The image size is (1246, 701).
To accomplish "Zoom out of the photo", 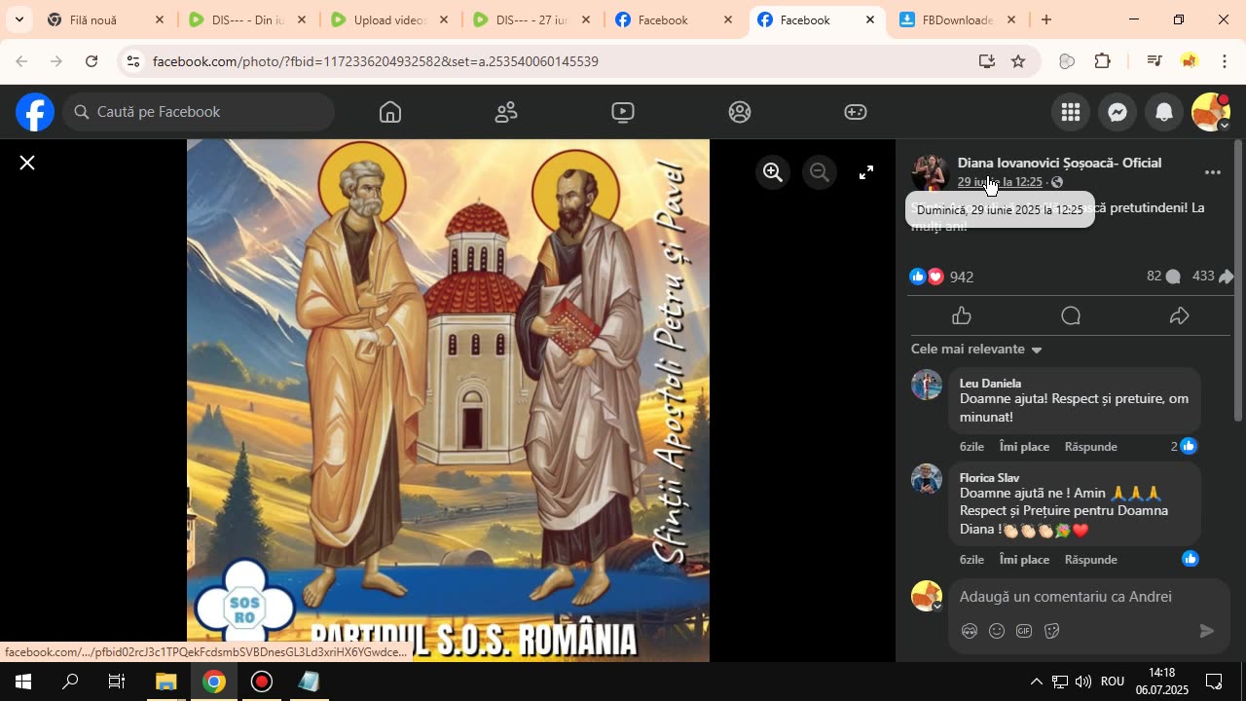I will tap(820, 172).
